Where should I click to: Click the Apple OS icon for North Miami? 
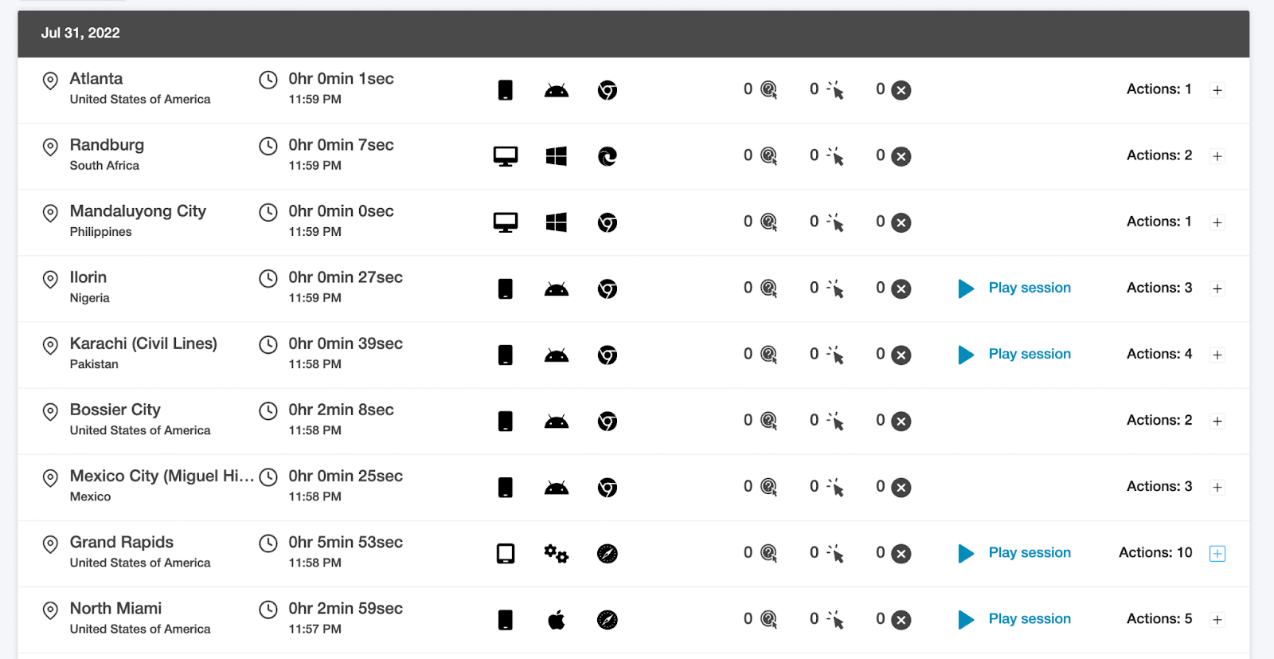556,620
